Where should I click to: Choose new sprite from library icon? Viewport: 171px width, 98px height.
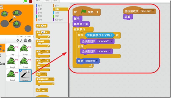click(18, 40)
